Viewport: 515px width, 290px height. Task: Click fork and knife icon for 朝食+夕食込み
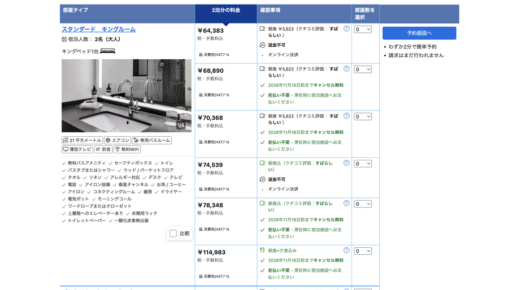coord(262,251)
